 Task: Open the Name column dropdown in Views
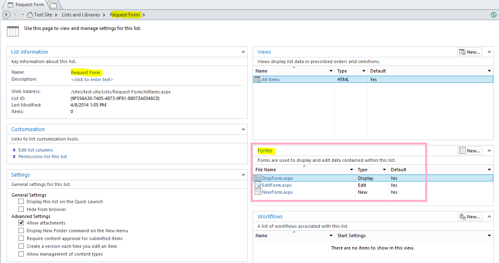pyautogui.click(x=332, y=70)
